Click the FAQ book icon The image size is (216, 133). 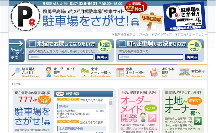154,72
